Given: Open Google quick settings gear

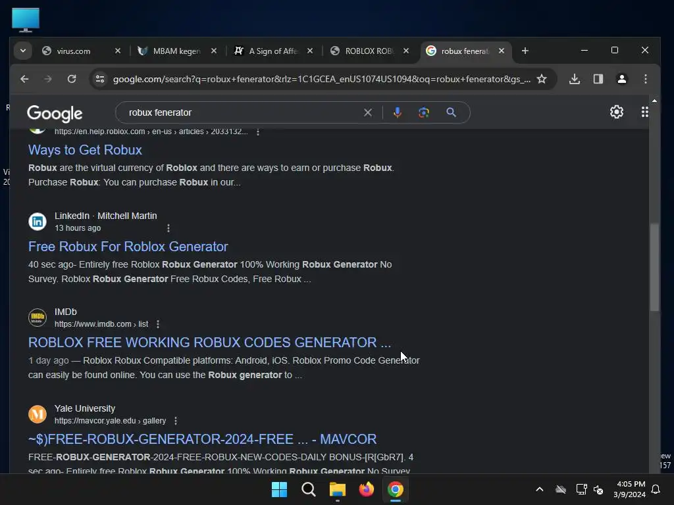Looking at the screenshot, I should 616,112.
